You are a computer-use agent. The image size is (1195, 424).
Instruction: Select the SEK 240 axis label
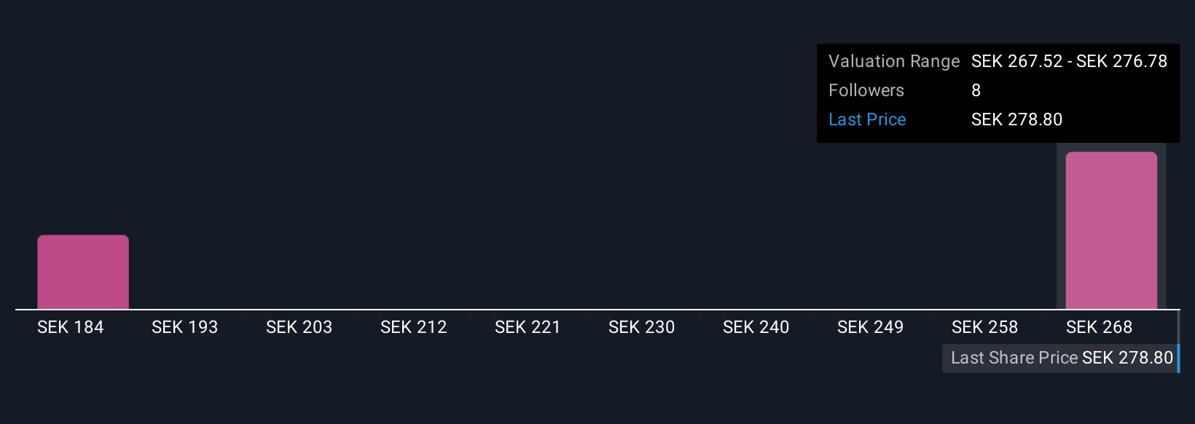756,327
